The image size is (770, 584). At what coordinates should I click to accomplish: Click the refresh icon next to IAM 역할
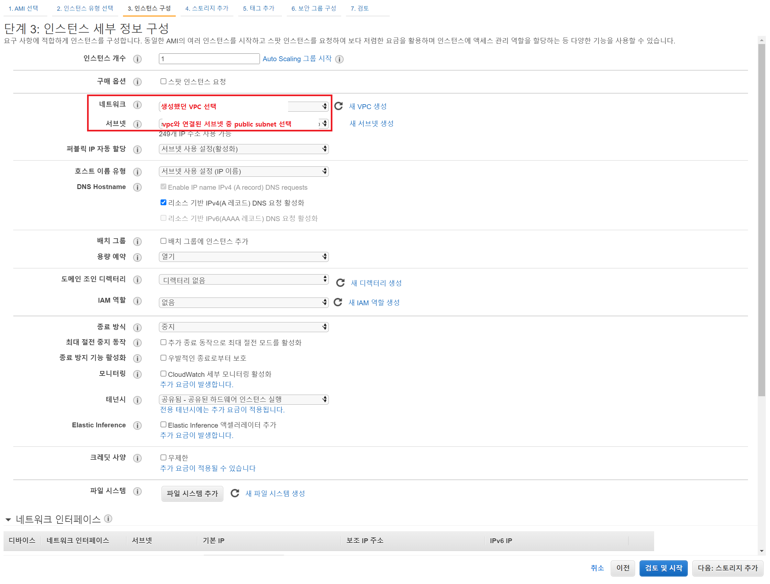click(x=338, y=302)
